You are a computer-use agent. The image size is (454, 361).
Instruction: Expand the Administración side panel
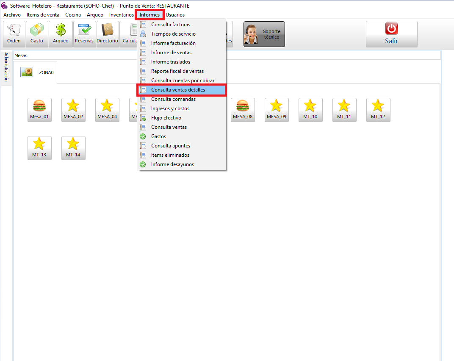(6, 67)
